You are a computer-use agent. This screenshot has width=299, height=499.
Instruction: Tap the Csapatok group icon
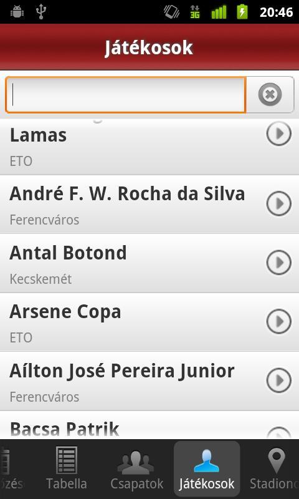click(136, 462)
